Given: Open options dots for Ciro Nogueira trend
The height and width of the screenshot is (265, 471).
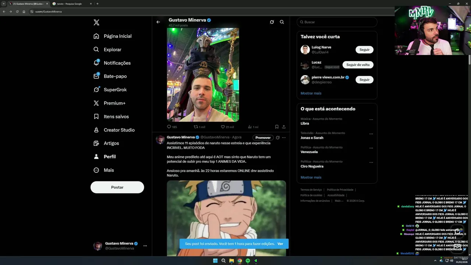Looking at the screenshot, I should 371,162.
